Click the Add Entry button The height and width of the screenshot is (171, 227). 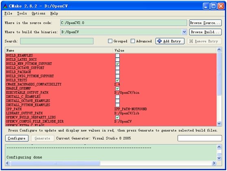pos(170,41)
